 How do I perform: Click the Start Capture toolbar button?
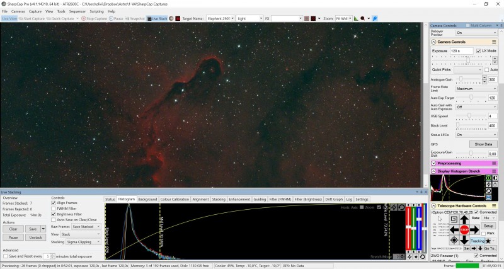click(31, 19)
